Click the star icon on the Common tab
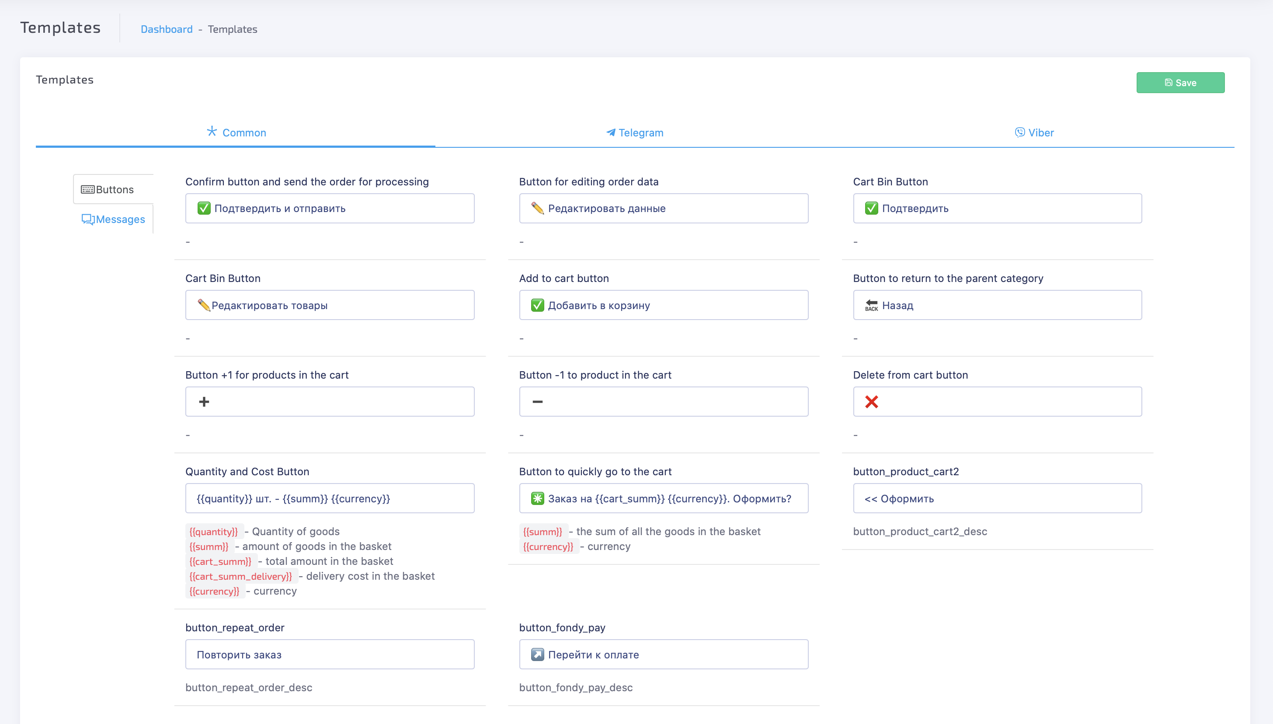This screenshot has width=1273, height=724. (x=212, y=131)
